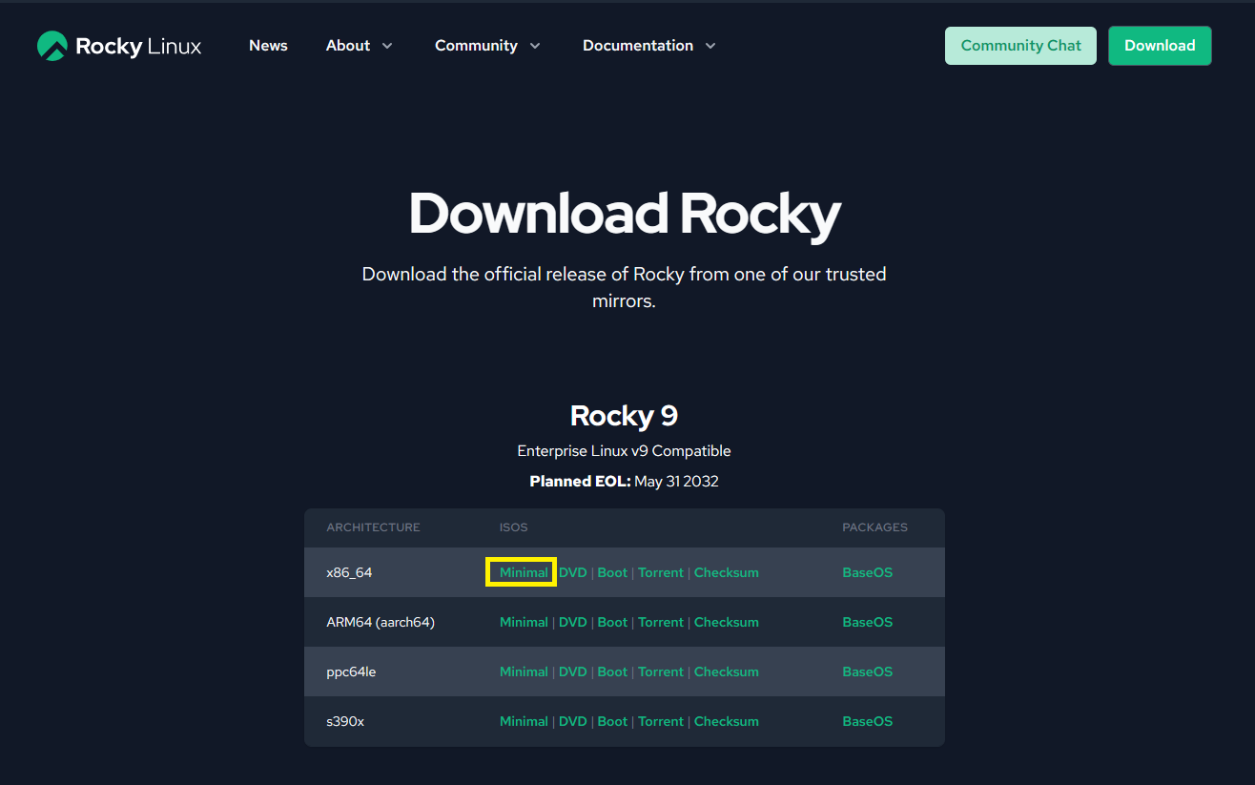Open the About menu

pos(348,46)
